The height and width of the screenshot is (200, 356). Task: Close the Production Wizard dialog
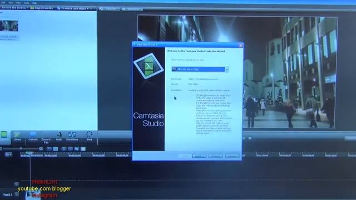pos(240,46)
